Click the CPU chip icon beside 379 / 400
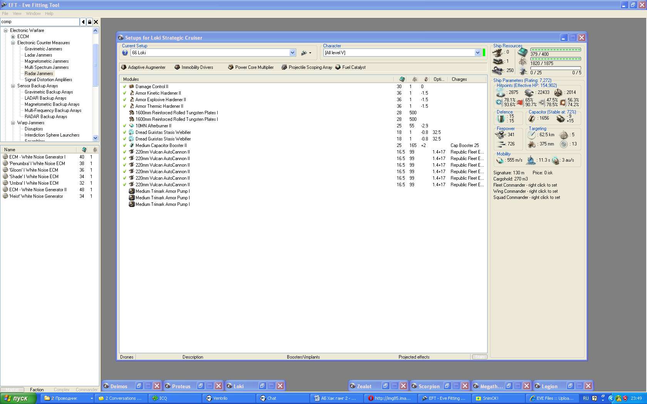This screenshot has width=647, height=404. (523, 52)
